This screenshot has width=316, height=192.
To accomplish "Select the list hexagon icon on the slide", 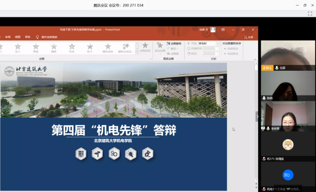I will coord(81,154).
